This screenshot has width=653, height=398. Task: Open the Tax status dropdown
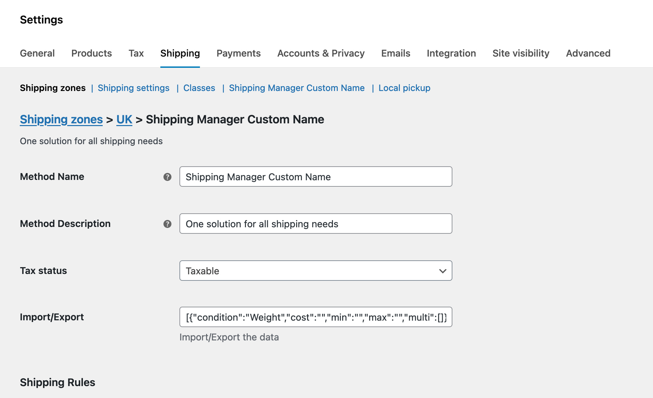click(x=316, y=271)
